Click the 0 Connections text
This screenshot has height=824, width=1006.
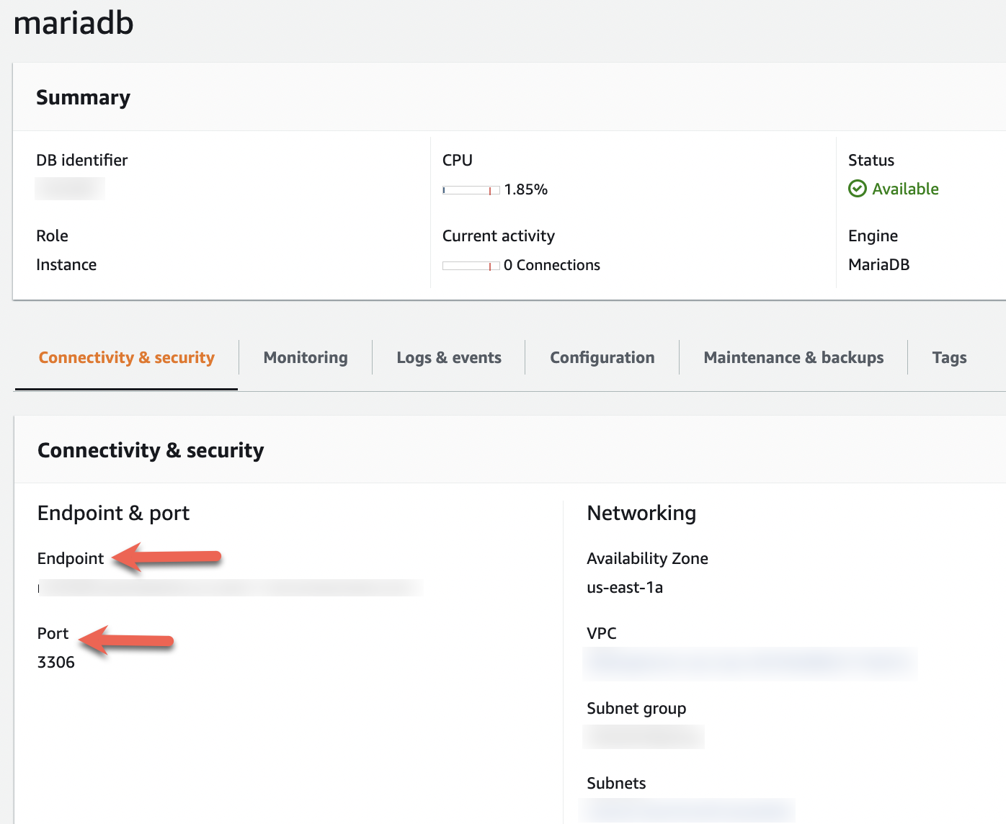coord(552,265)
